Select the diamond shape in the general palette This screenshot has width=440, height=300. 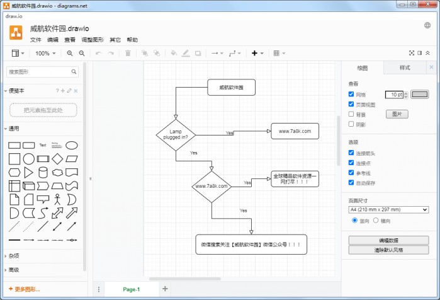point(57,159)
